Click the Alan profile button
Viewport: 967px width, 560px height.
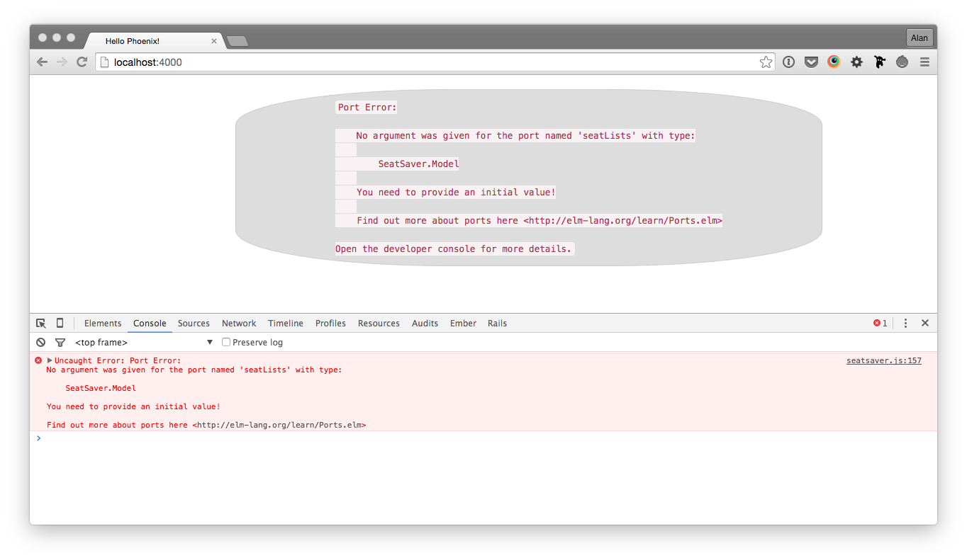point(920,38)
